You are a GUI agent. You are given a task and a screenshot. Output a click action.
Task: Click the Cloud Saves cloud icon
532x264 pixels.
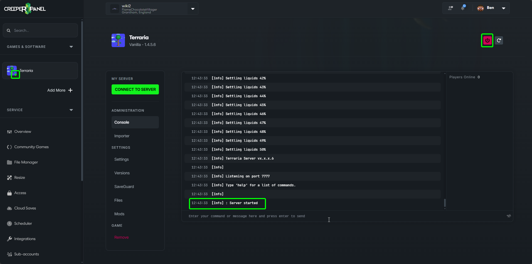[x=9, y=208]
